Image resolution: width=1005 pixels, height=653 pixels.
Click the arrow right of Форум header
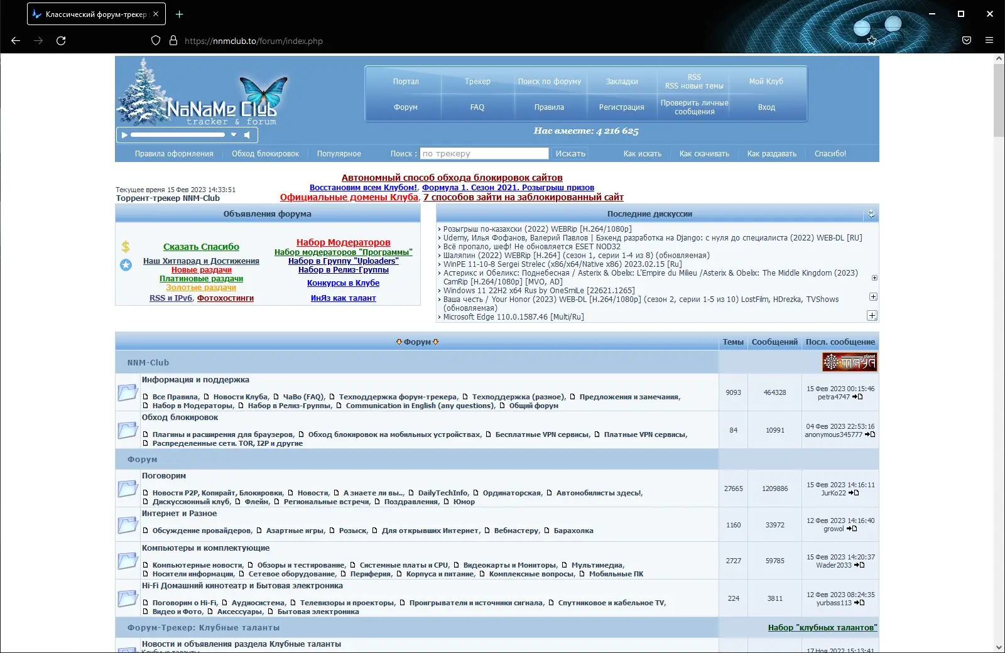click(436, 342)
